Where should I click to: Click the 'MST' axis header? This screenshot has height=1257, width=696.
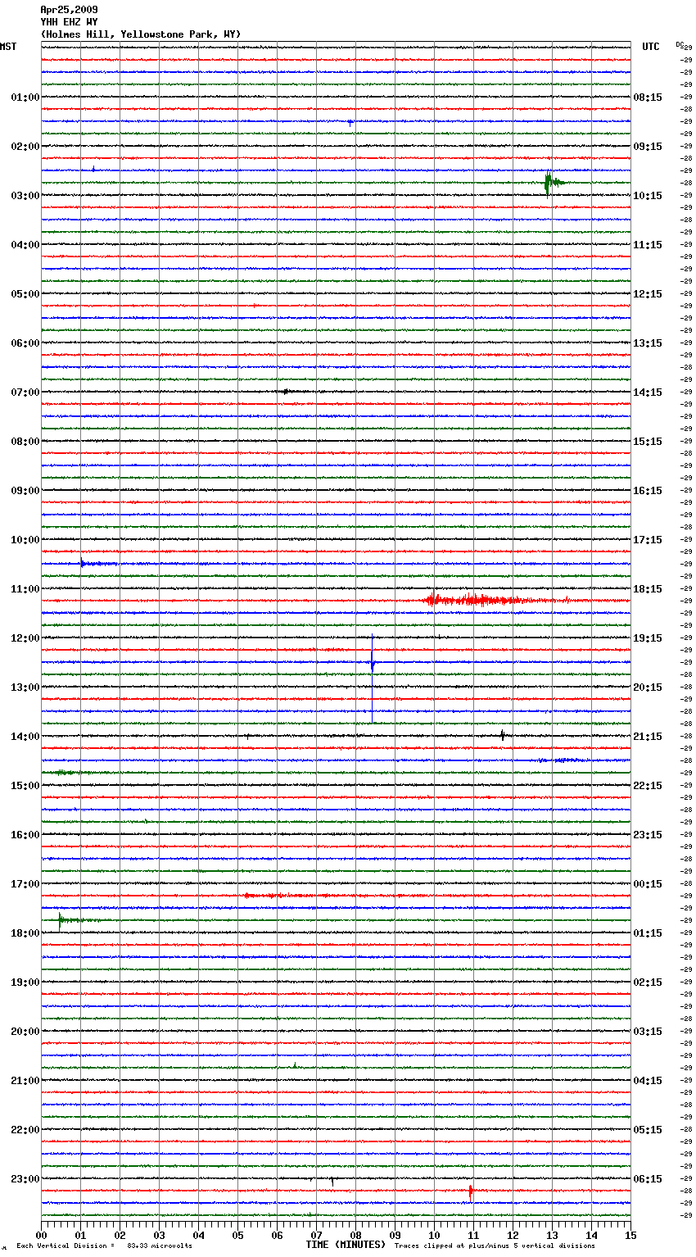coord(8,47)
